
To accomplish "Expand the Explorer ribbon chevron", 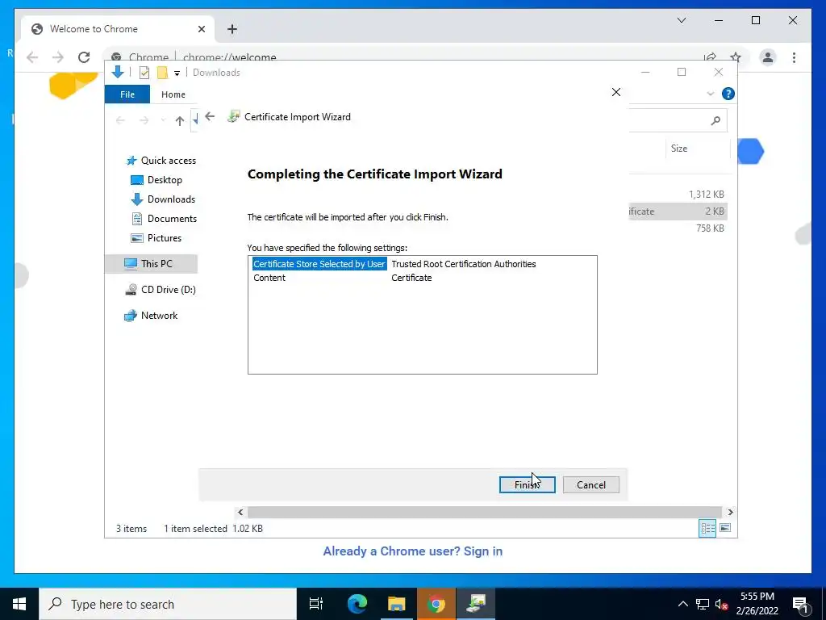I will tap(710, 94).
